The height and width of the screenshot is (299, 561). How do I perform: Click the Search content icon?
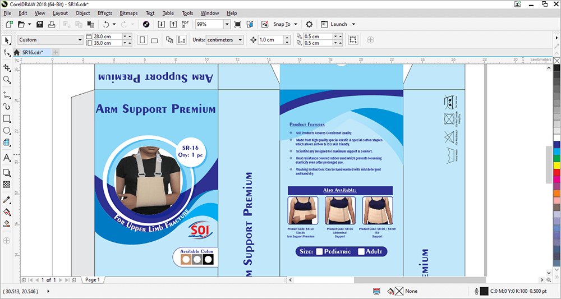coord(146,24)
